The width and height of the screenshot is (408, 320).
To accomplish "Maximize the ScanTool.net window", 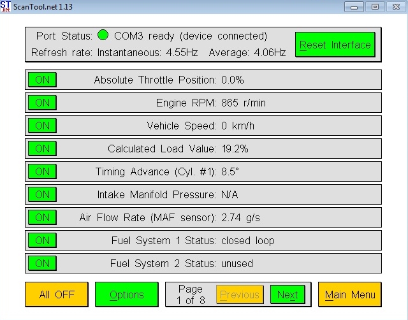I will pos(375,7).
